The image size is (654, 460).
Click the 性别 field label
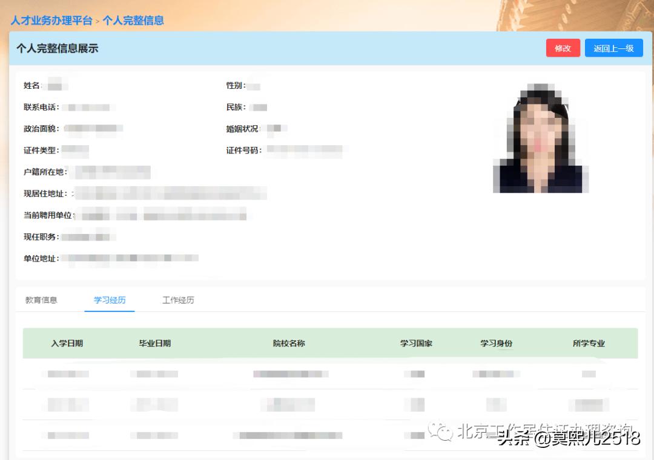(x=236, y=85)
